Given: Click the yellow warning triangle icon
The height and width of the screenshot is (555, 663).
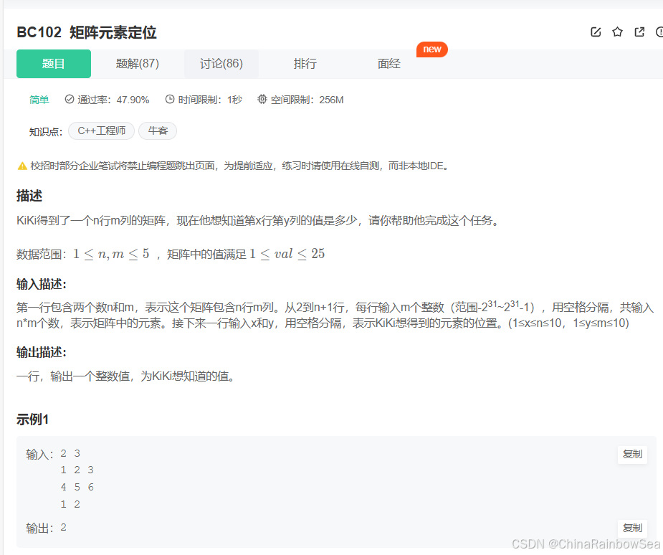Looking at the screenshot, I should tap(22, 166).
